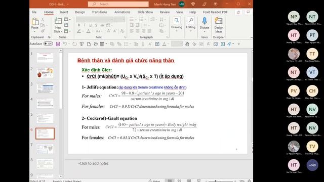Screen dimensions: 324x182
Task: Click the Redo icon in quick access toolbar
Action: [x=74, y=44]
